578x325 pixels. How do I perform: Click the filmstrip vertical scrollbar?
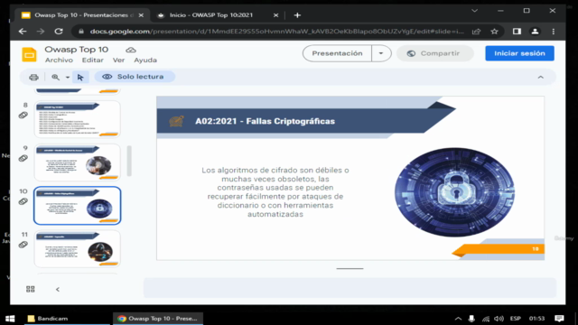129,161
